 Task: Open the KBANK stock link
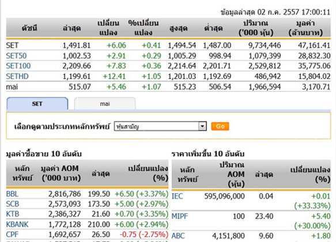click(17, 225)
